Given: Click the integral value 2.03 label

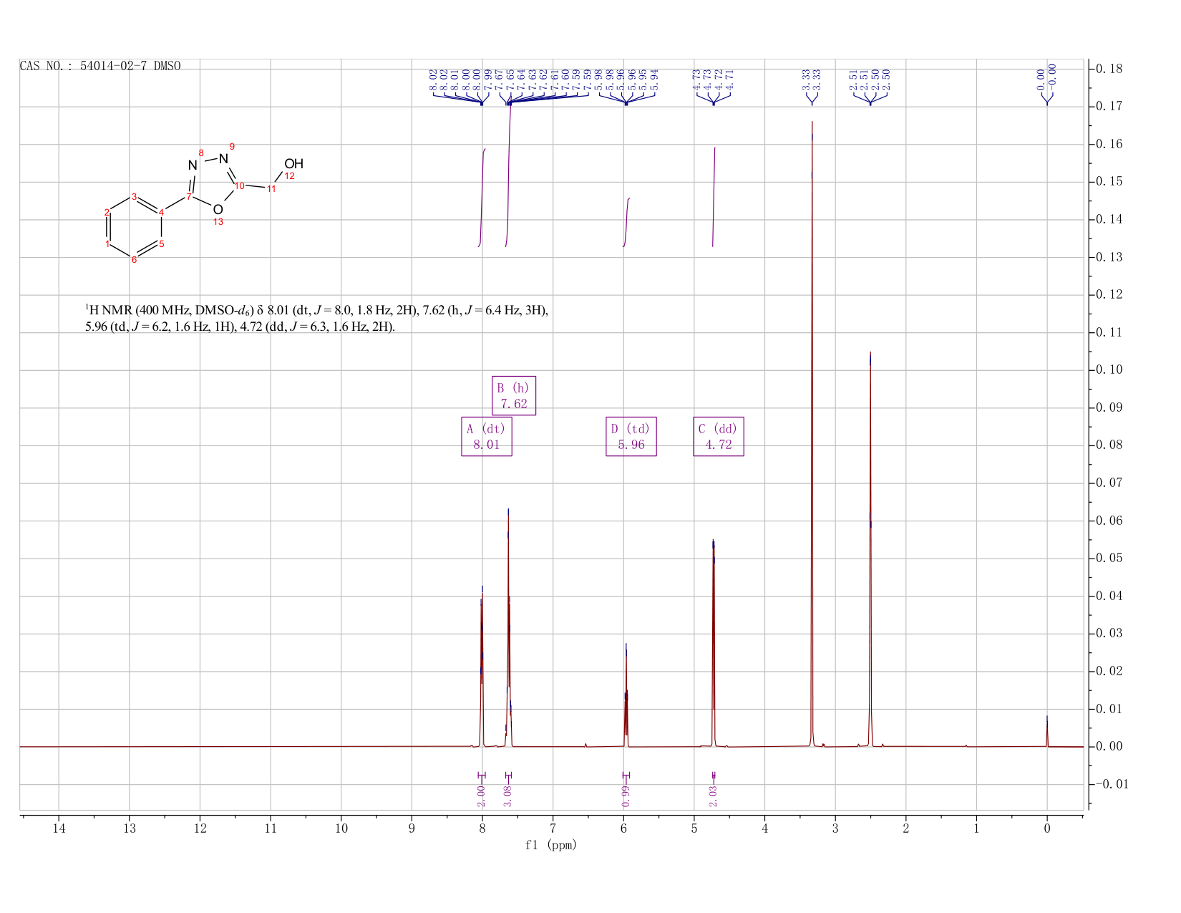Looking at the screenshot, I should (713, 796).
